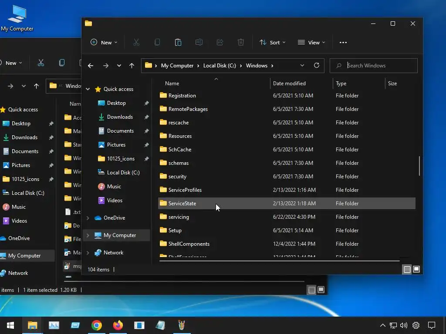The height and width of the screenshot is (334, 446).
Task: Select Desktop in front window Quick access
Action: click(116, 103)
